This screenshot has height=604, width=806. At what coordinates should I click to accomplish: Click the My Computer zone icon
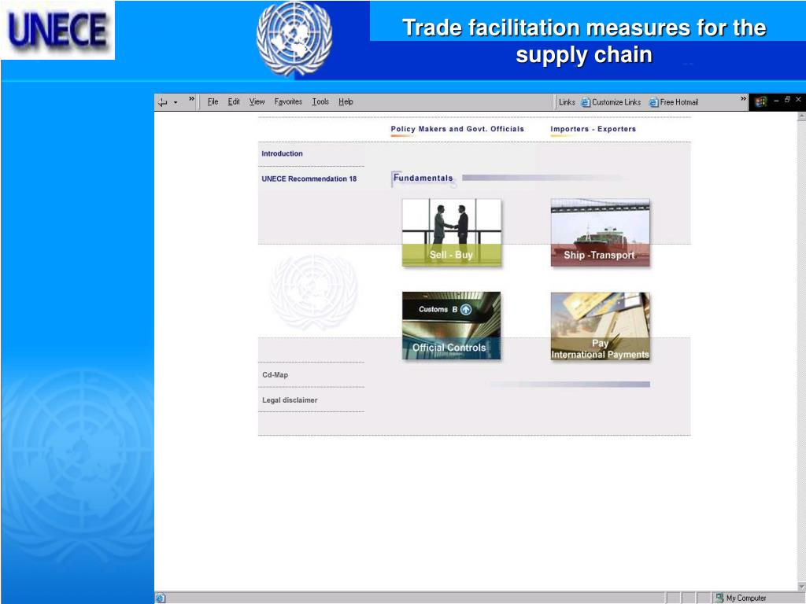[x=719, y=598]
